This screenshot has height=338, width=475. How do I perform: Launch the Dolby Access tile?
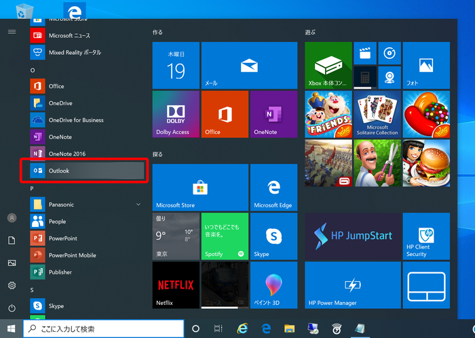176,114
